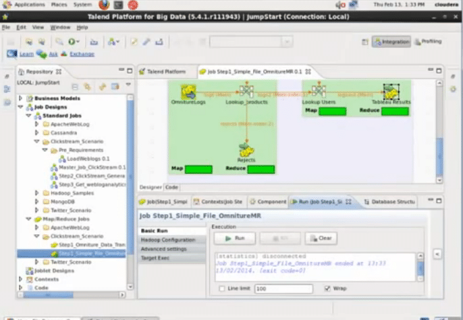The image size is (463, 320).
Task: Switch to the Code tab
Action: 171,186
